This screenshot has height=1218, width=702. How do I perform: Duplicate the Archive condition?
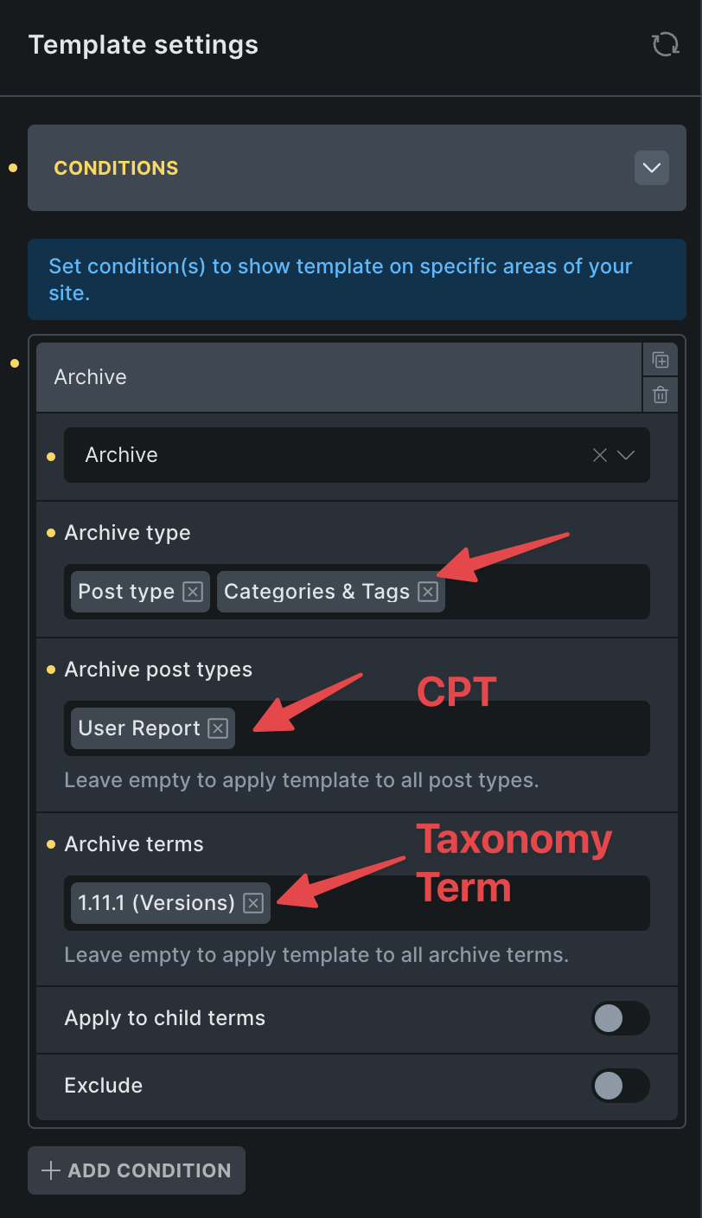pos(661,360)
